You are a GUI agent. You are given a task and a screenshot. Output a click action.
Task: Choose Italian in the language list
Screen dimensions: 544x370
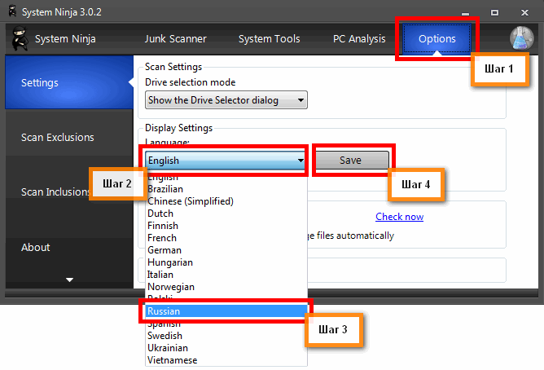pos(226,274)
